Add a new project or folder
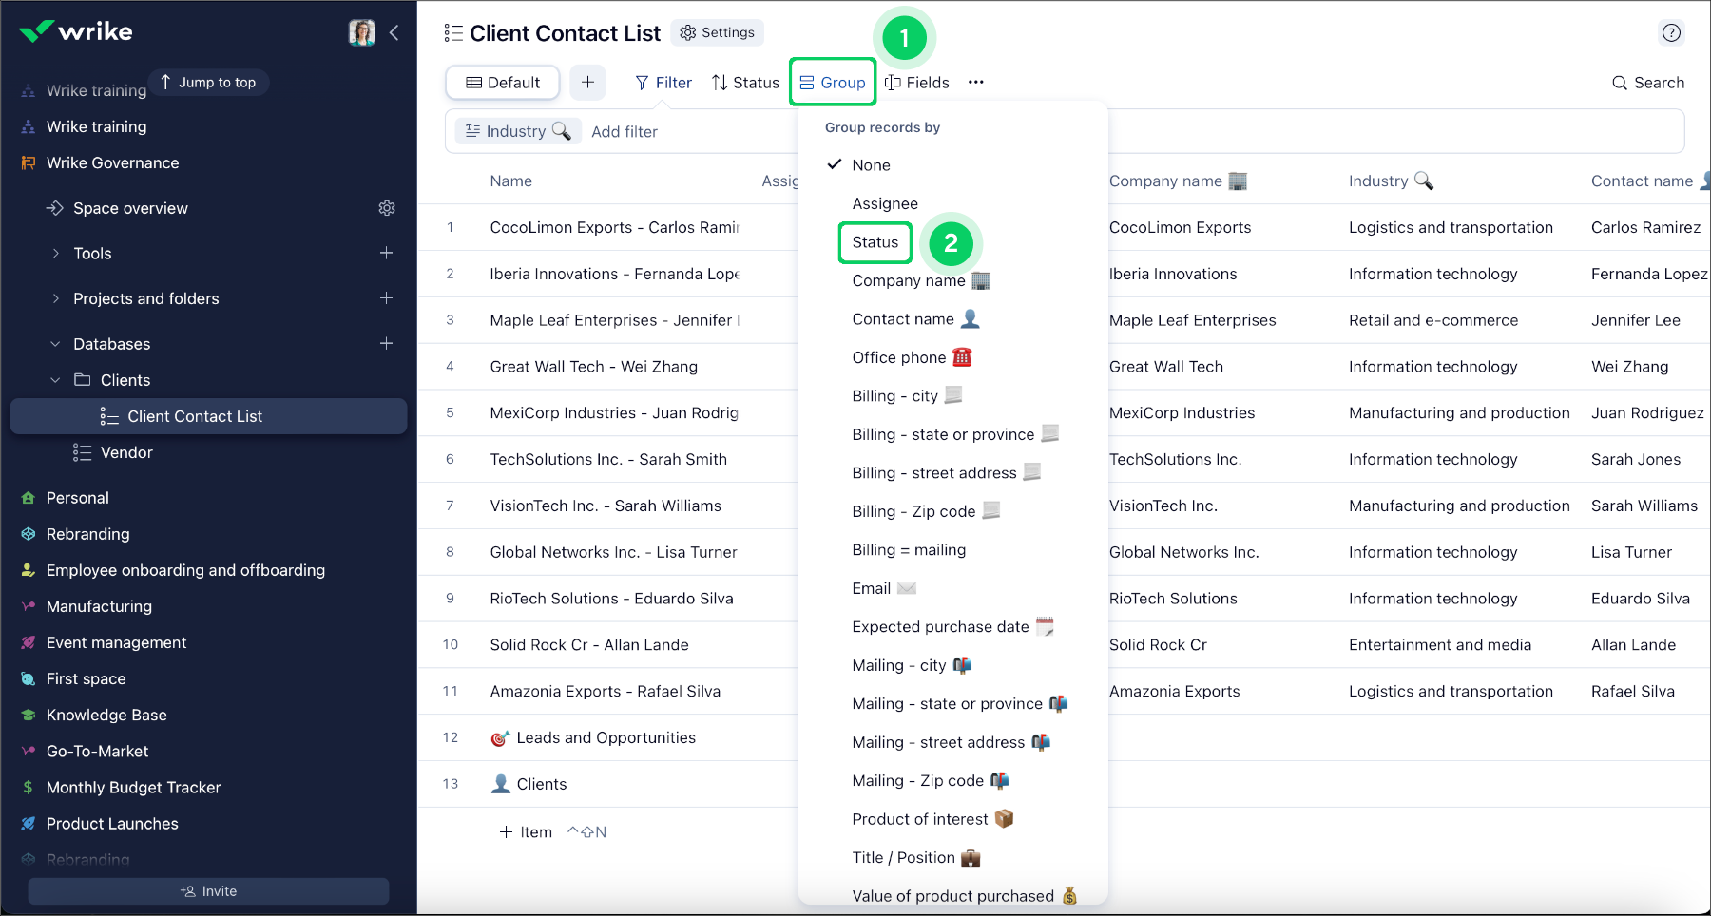Image resolution: width=1711 pixels, height=916 pixels. tap(386, 298)
